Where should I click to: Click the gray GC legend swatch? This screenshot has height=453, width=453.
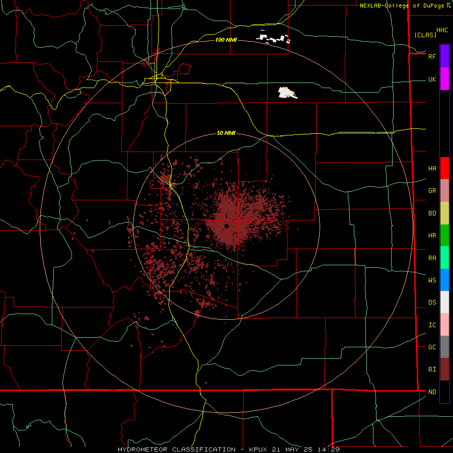click(x=444, y=347)
